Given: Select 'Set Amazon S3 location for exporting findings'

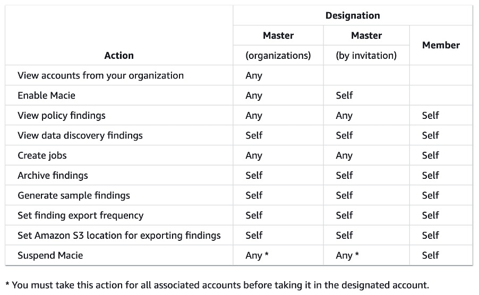Looking at the screenshot, I should tap(119, 235).
